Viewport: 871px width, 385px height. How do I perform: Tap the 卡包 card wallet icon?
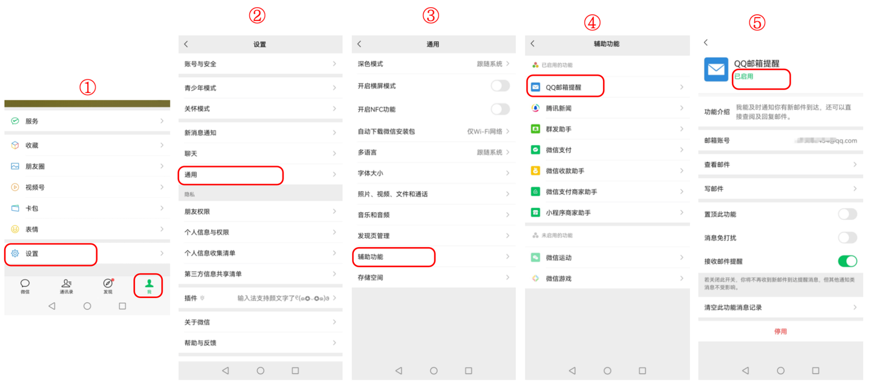click(x=15, y=208)
